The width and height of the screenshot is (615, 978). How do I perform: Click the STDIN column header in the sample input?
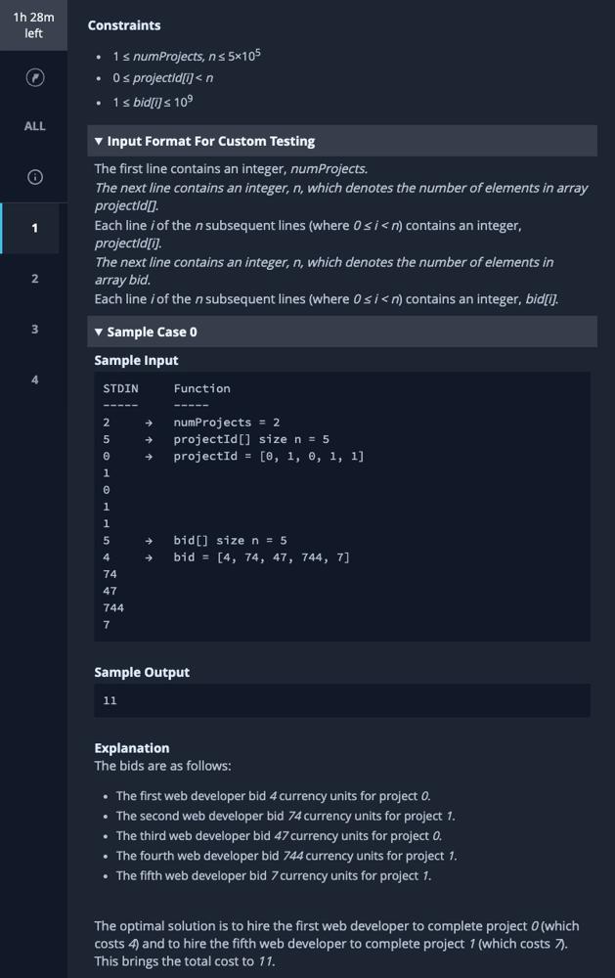pos(120,388)
